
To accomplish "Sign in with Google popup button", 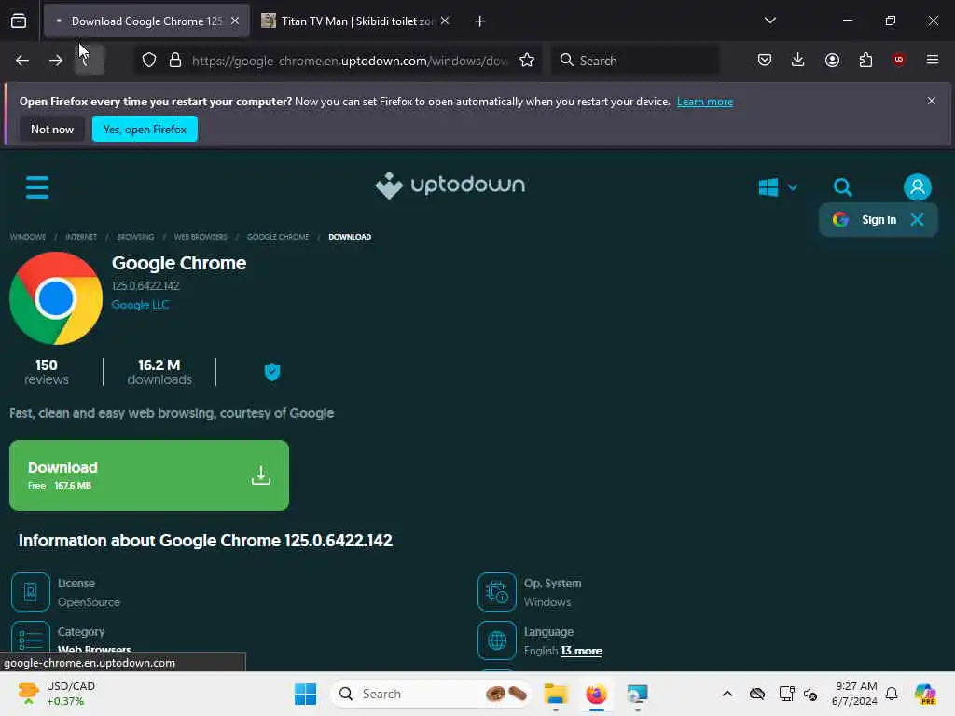I will coord(865,220).
